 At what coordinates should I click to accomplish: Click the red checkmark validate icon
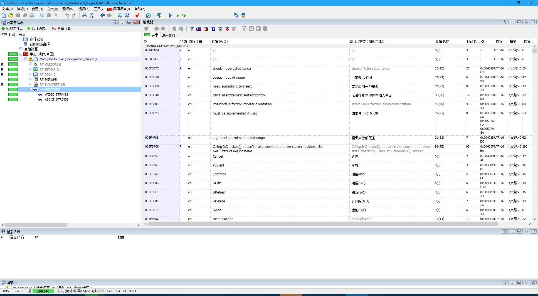click(x=137, y=15)
